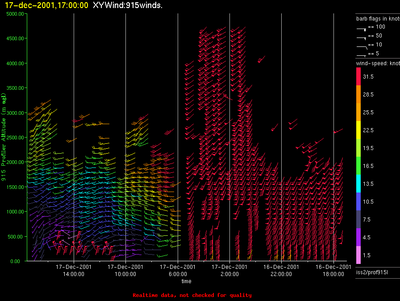Click the 5000.00 altitude axis tick
Viewport: 400px width, 301px height.
coord(15,14)
